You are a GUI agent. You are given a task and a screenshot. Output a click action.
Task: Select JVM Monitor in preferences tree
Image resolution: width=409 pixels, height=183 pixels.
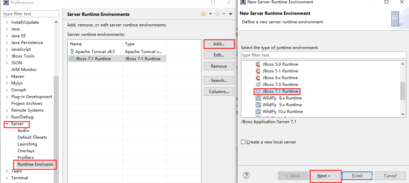point(24,70)
